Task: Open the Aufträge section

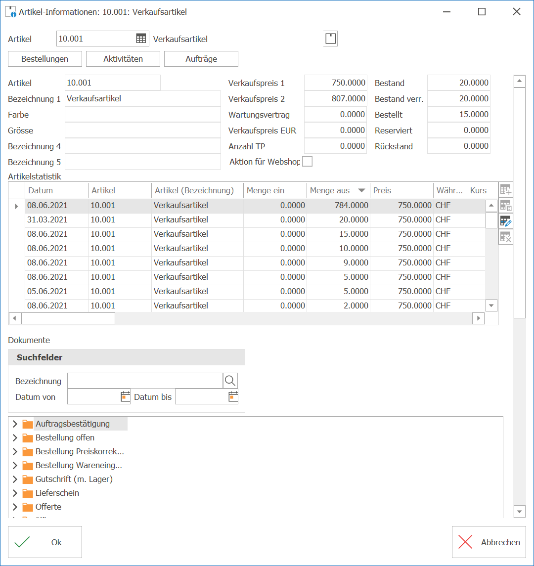Action: [x=201, y=59]
